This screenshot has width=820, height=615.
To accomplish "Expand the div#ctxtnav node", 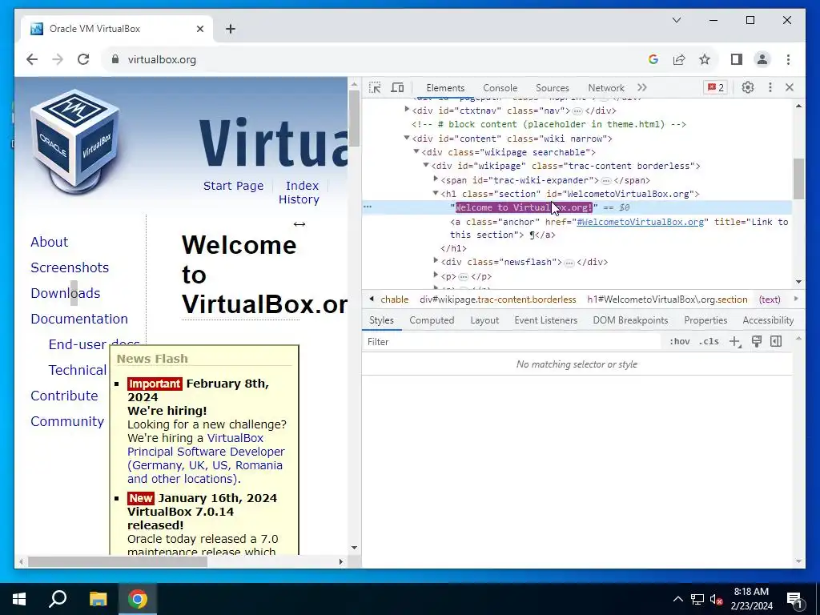I will tap(407, 110).
